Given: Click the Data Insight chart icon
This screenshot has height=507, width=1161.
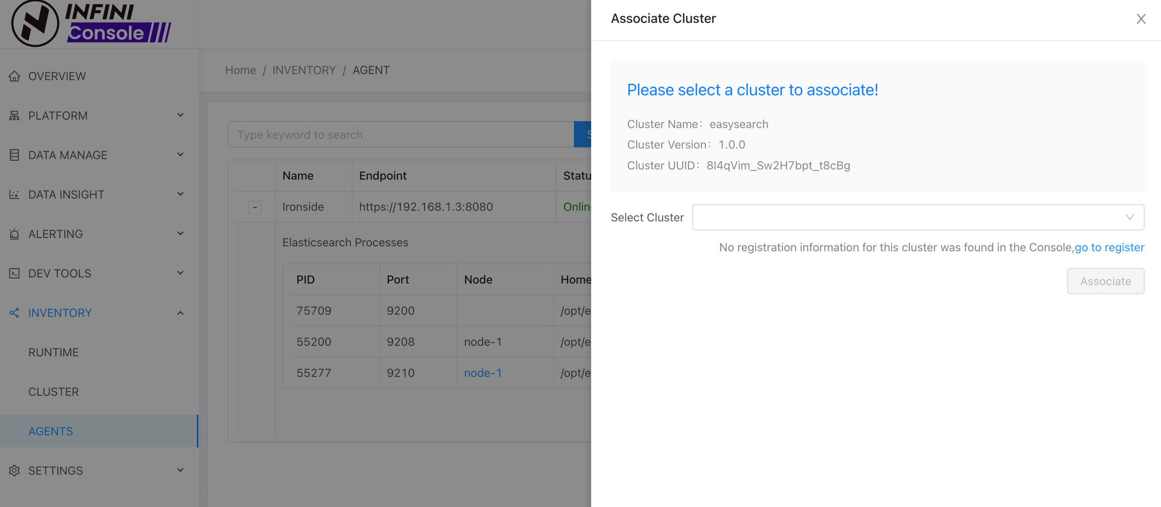Looking at the screenshot, I should 14,195.
